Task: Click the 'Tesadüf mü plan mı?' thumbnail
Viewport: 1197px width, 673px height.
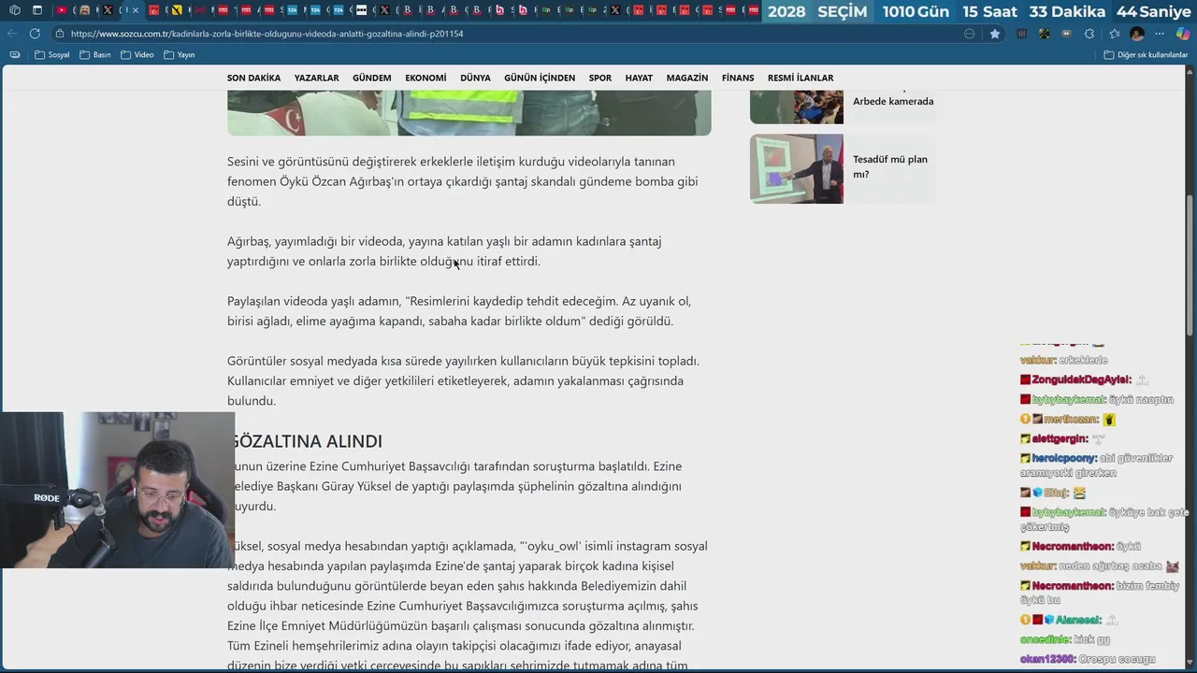Action: (796, 168)
